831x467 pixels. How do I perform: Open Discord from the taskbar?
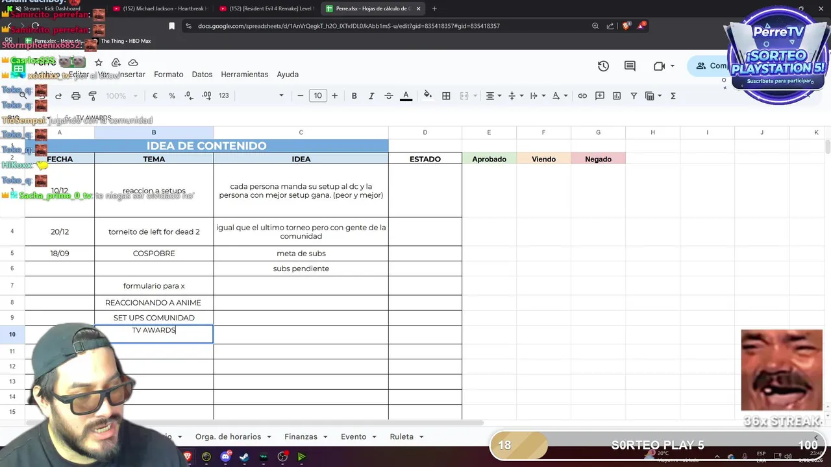(x=225, y=457)
